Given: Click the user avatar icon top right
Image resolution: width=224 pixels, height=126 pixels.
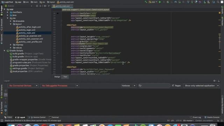Looking at the screenshot, I should point(222,2).
